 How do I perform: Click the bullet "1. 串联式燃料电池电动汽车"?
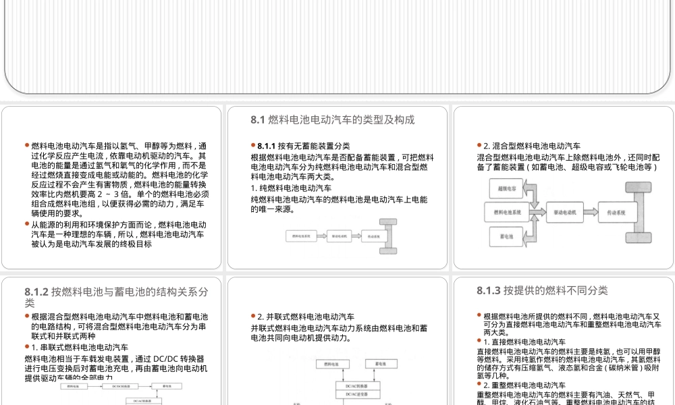point(80,348)
